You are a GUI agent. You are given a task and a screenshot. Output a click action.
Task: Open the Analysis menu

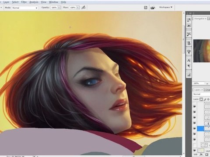[34, 2]
